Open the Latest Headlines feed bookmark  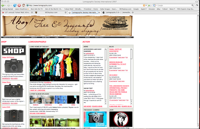click(x=22, y=9)
